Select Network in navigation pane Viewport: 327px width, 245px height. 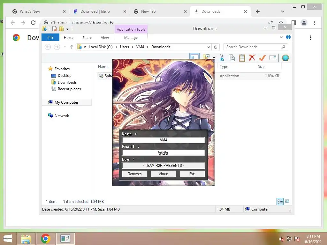(62, 115)
